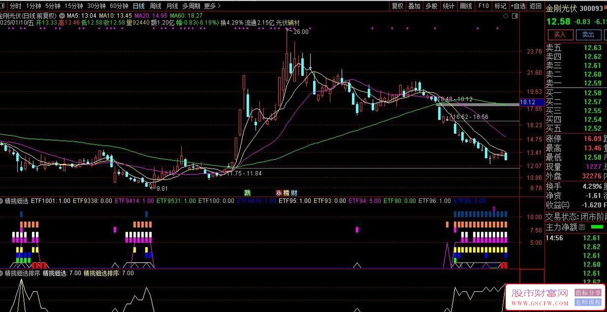Click the 卖五 ask price 12.63
Screen dimensions: 607x312
[x=592, y=48]
